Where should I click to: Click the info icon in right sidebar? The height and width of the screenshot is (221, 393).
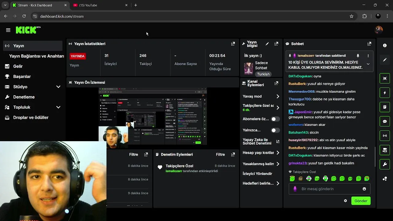tap(385, 45)
